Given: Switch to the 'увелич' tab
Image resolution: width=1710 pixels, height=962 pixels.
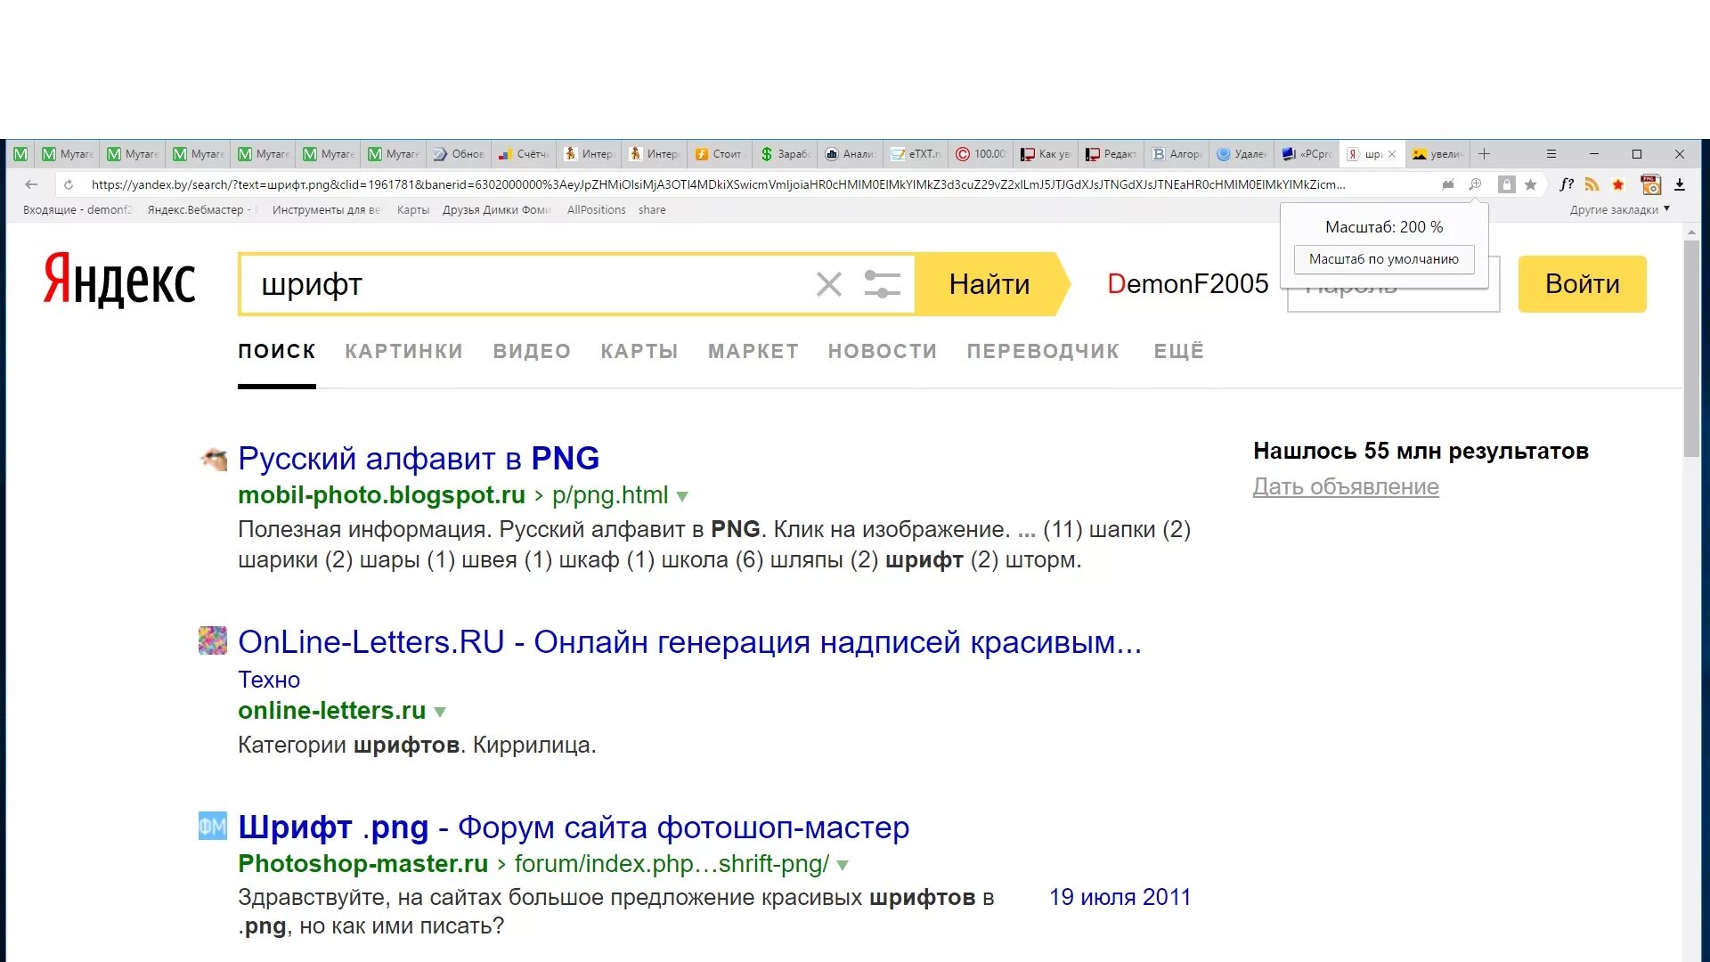Looking at the screenshot, I should pos(1437,154).
